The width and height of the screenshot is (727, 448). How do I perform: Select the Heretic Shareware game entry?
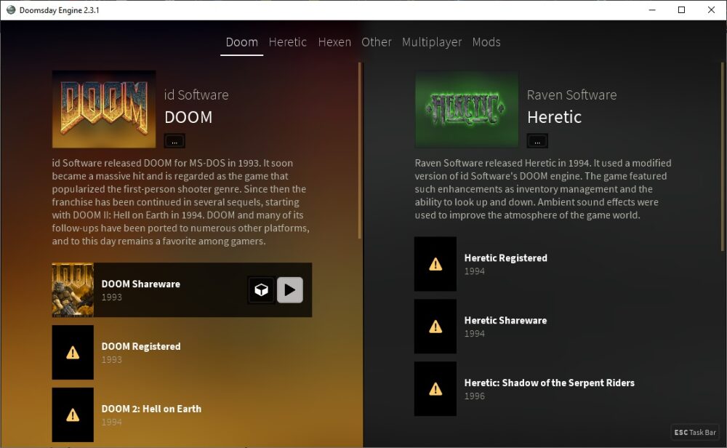[545, 327]
